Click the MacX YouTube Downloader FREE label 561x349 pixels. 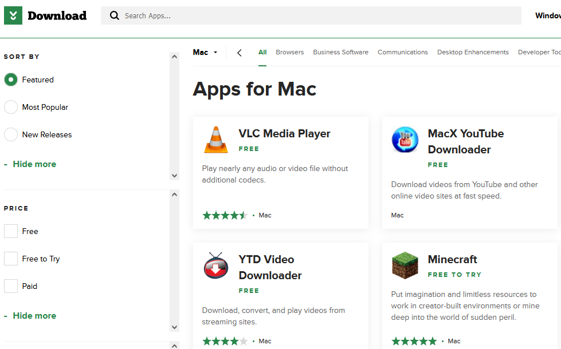(438, 165)
